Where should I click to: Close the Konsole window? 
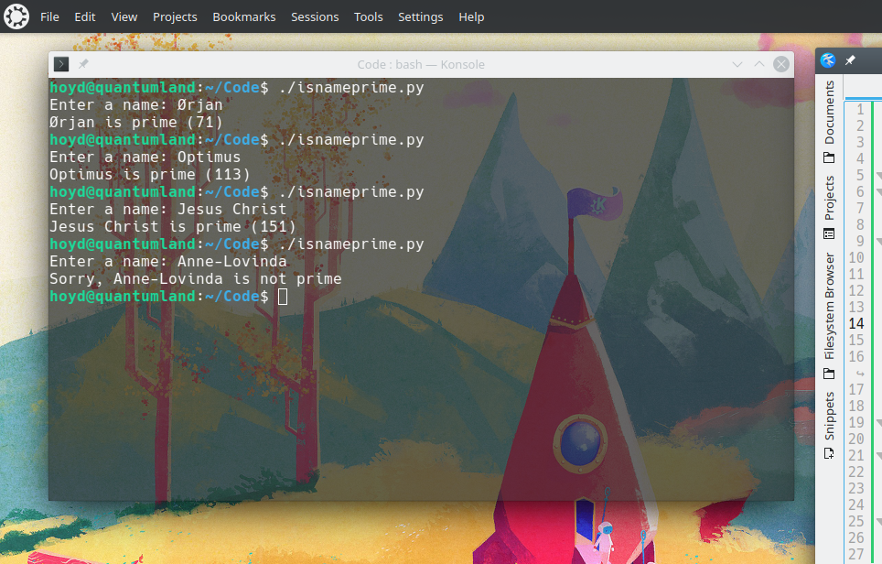click(x=780, y=64)
